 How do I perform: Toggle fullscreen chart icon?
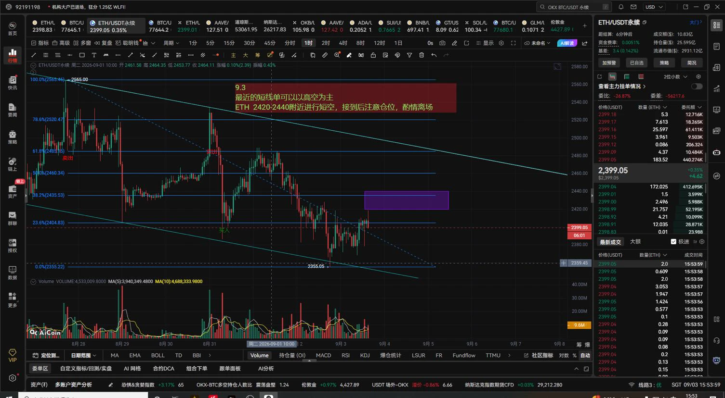pos(514,43)
